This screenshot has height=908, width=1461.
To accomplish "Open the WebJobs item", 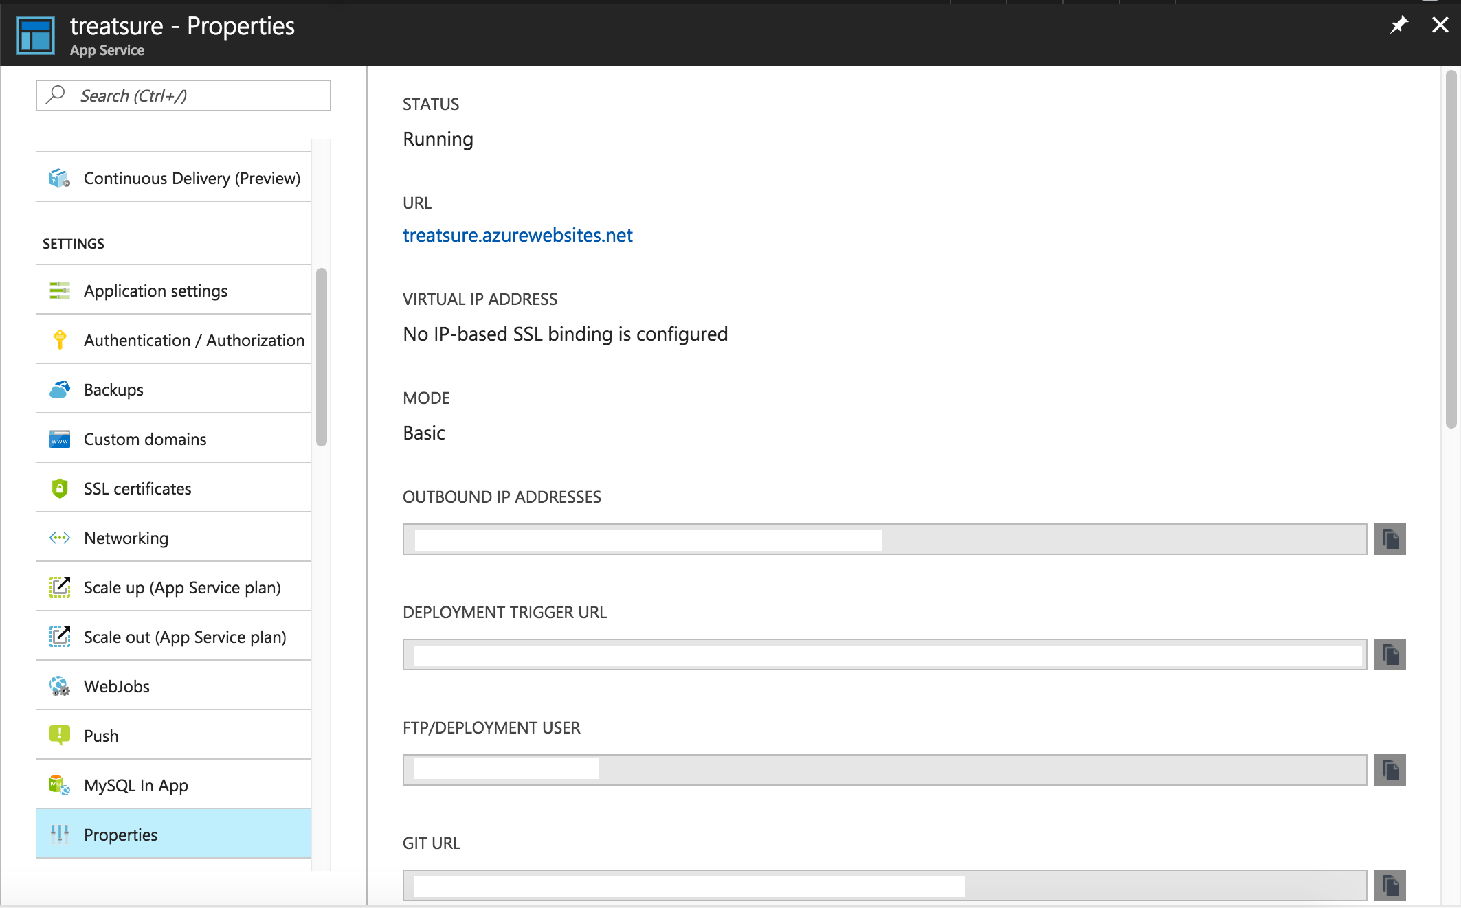I will pyautogui.click(x=173, y=686).
